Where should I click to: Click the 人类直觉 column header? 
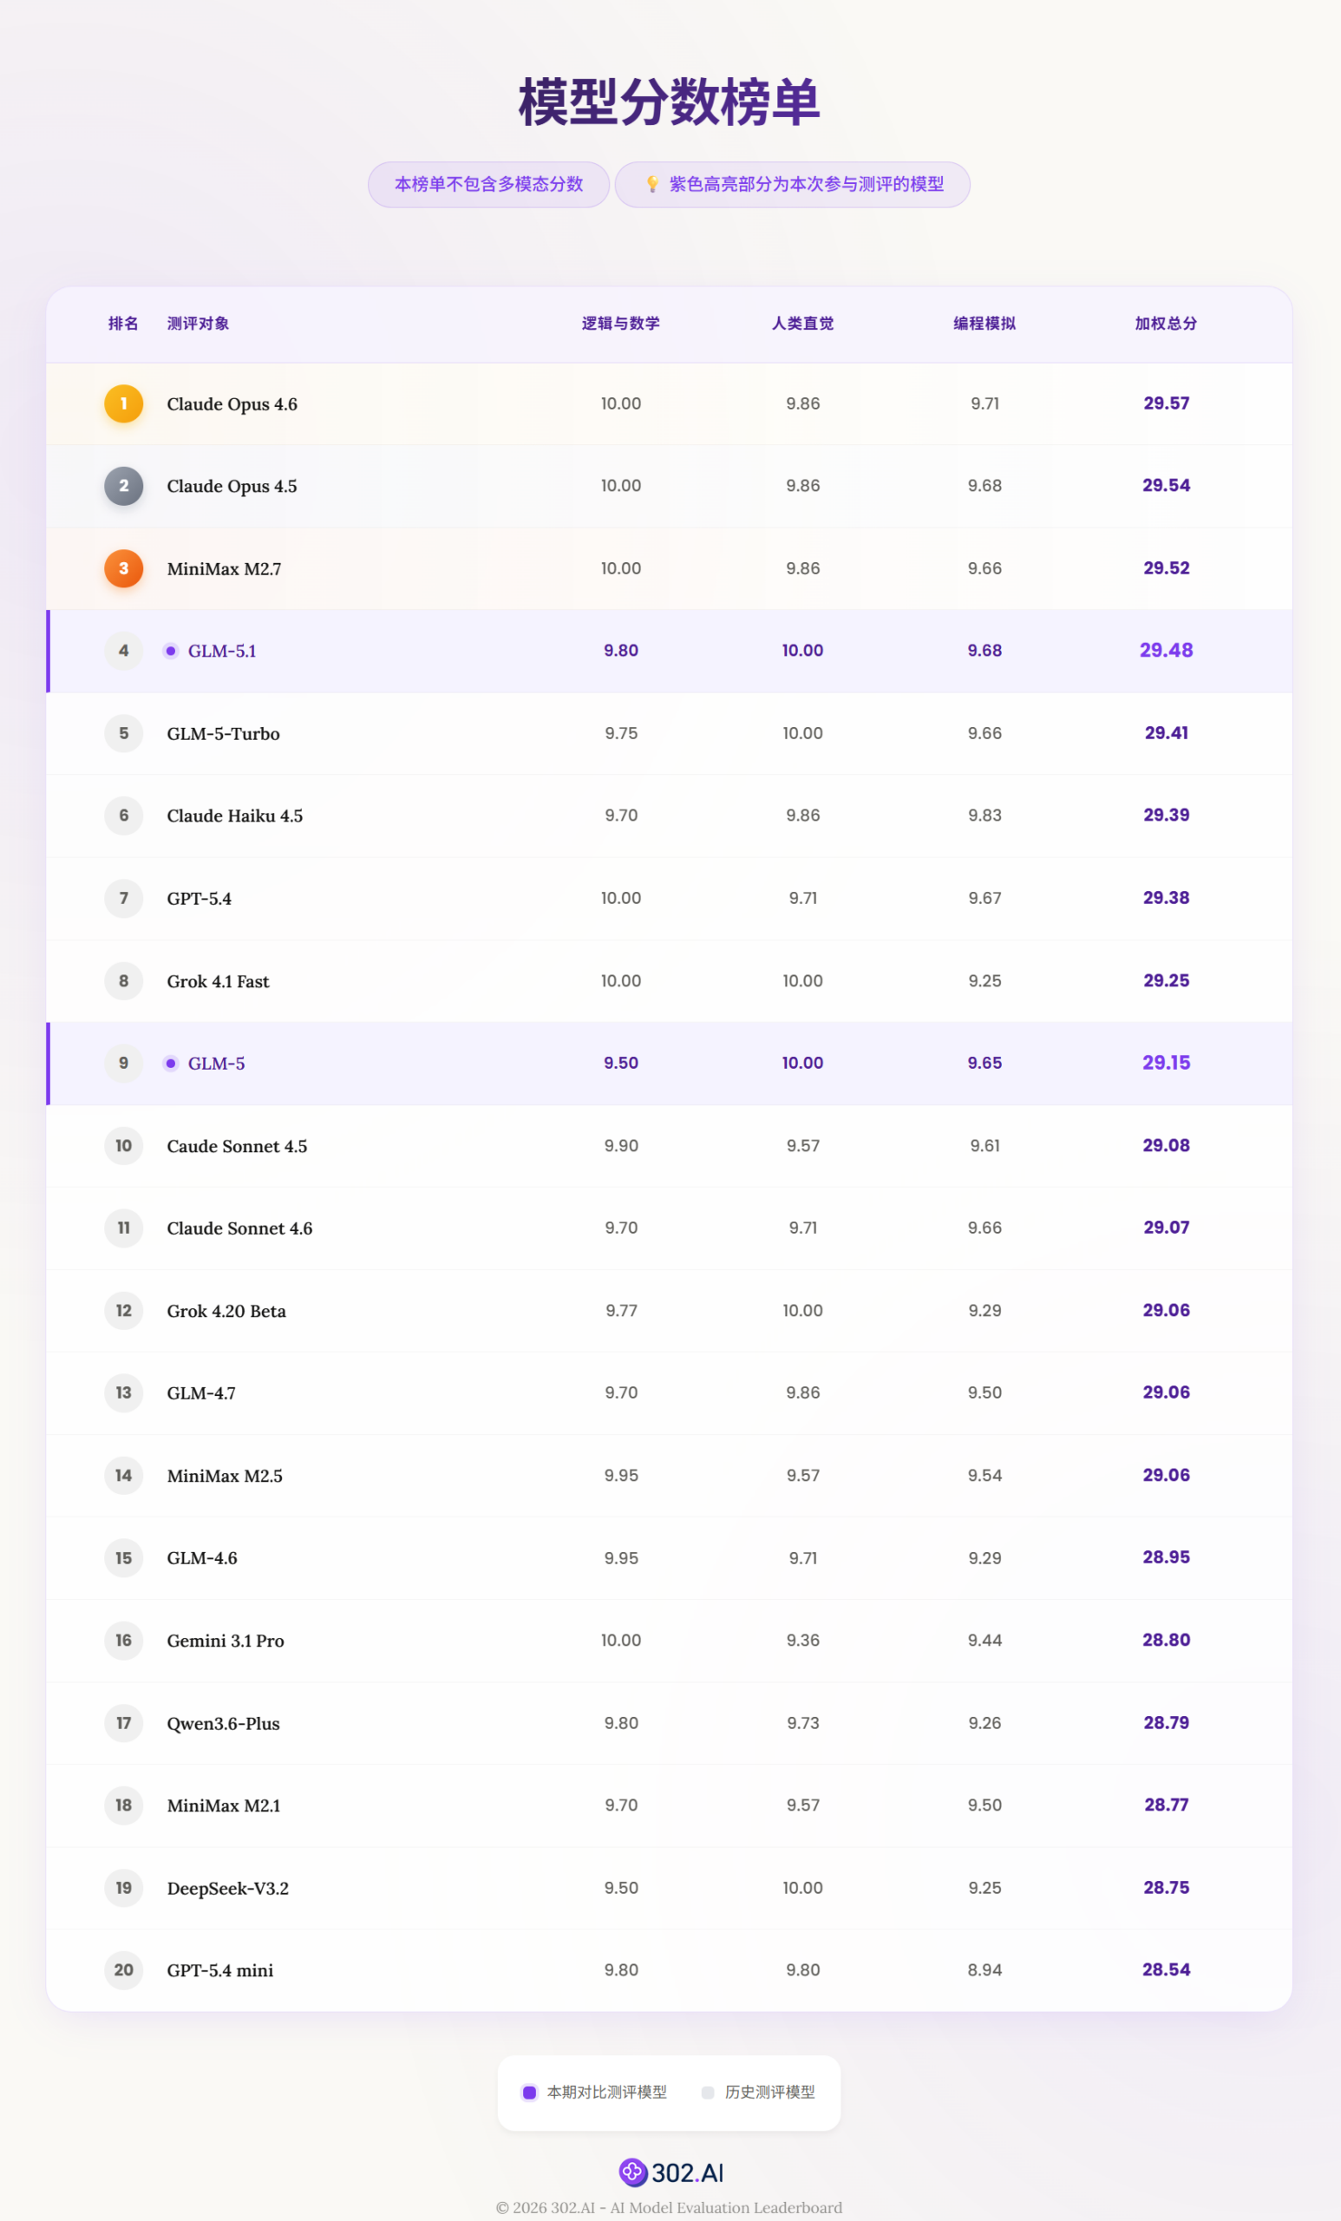tap(802, 324)
